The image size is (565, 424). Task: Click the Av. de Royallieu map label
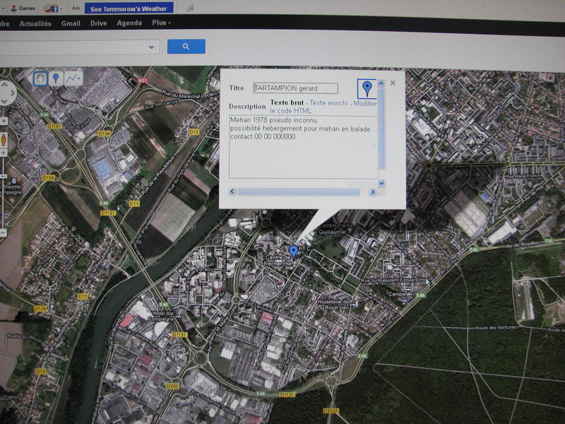(x=523, y=245)
